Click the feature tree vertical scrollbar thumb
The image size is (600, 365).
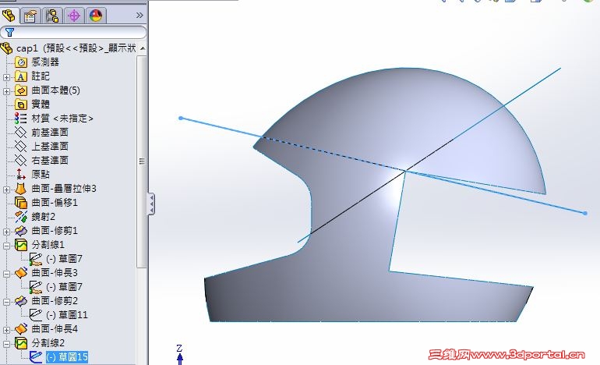pyautogui.click(x=142, y=161)
